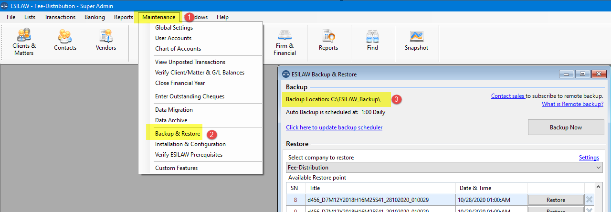Screen dimensions: 611x212
Task: Click the delete X icon in row 8
Action: click(x=589, y=200)
